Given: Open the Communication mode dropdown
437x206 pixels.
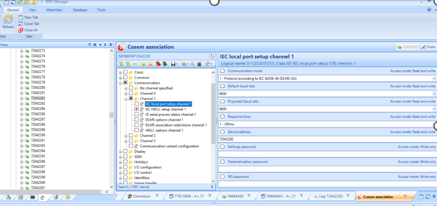Looking at the screenshot, I should tap(434, 79).
